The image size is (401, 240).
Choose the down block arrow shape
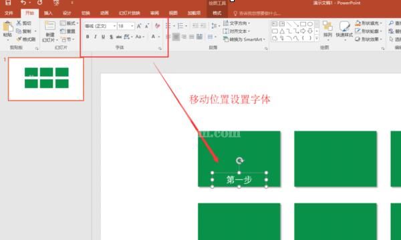point(310,31)
